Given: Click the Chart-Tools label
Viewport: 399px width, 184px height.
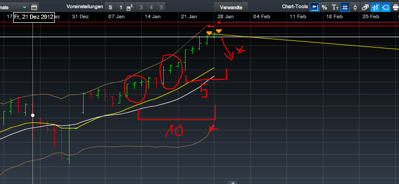Looking at the screenshot, I should click(x=295, y=7).
